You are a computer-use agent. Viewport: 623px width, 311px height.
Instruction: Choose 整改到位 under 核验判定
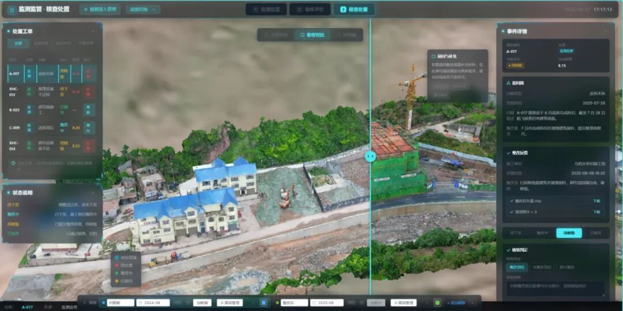tap(517, 267)
